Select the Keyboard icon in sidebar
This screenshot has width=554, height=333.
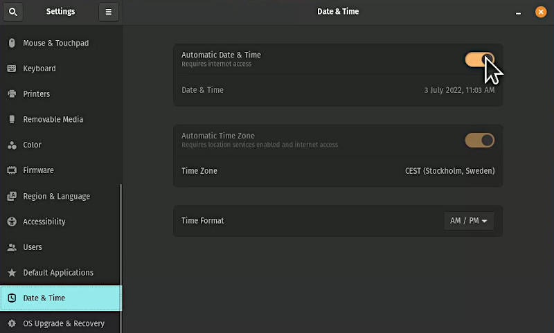coord(12,69)
